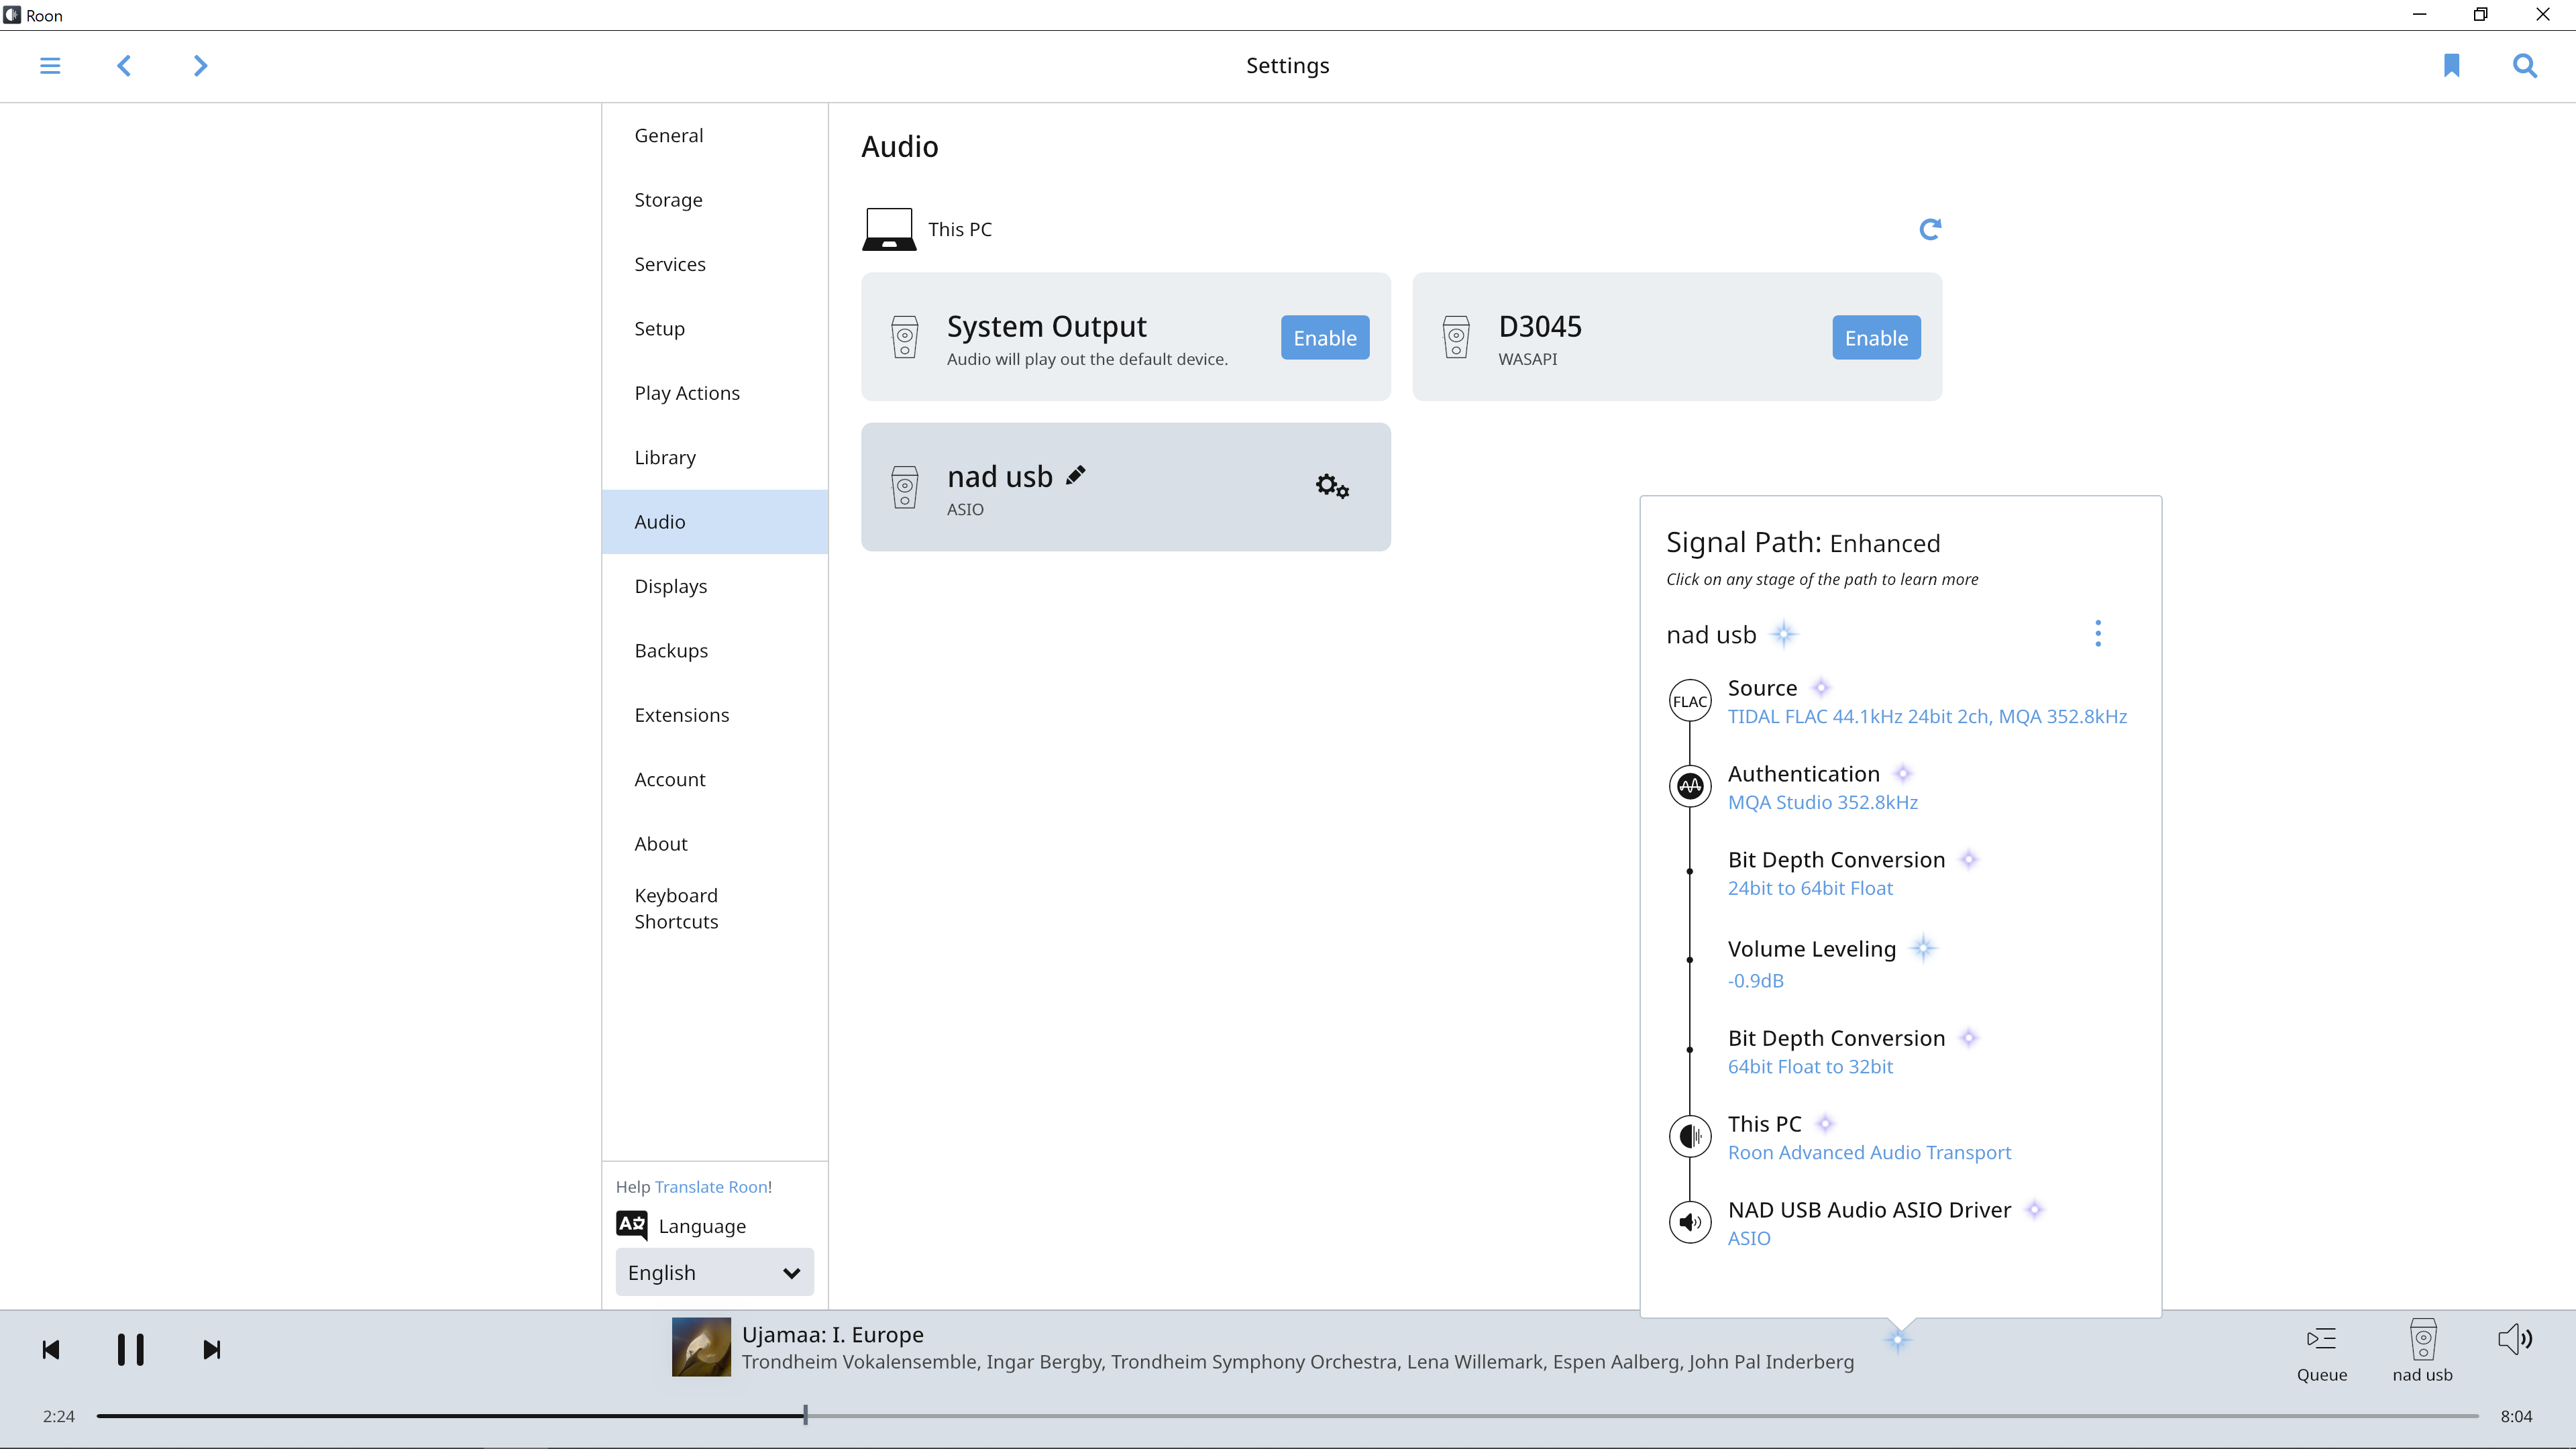Refresh the This PC audio devices
This screenshot has width=2576, height=1449.
click(x=1930, y=229)
